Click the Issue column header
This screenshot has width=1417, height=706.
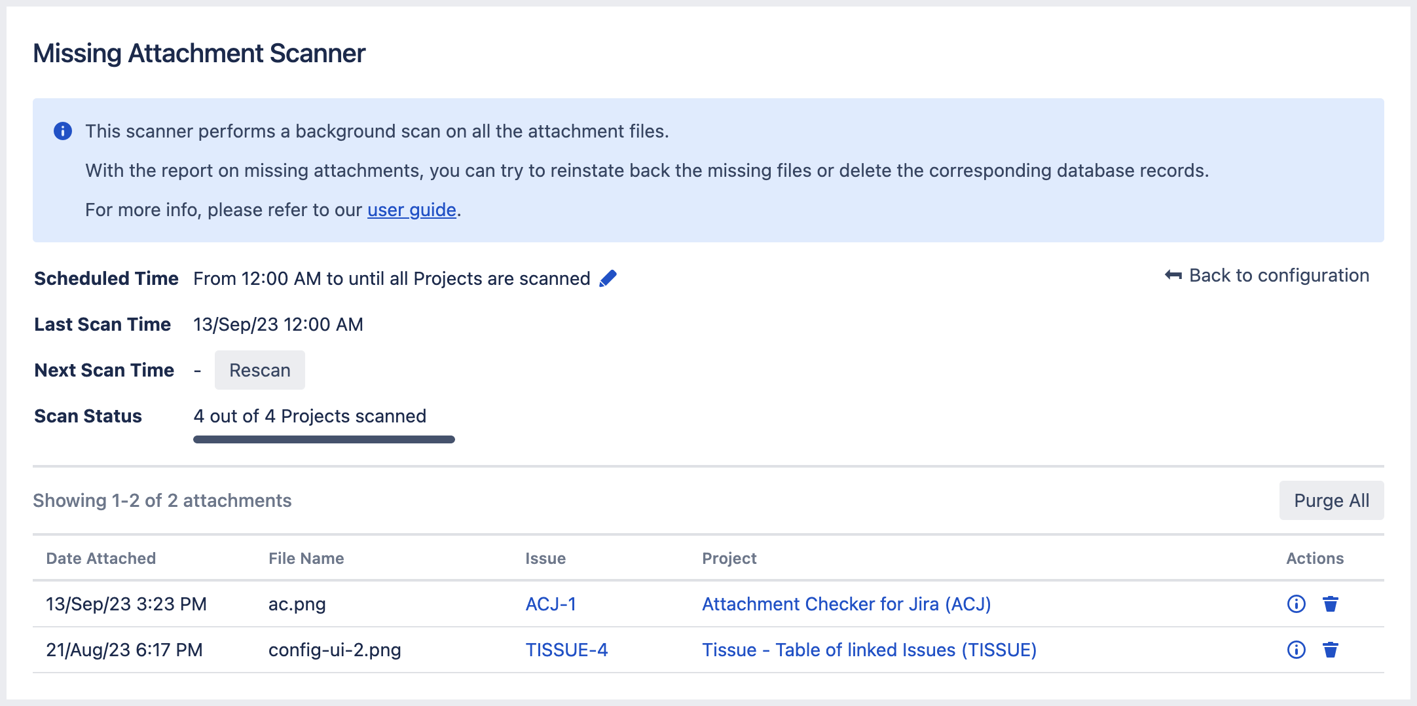tap(545, 558)
